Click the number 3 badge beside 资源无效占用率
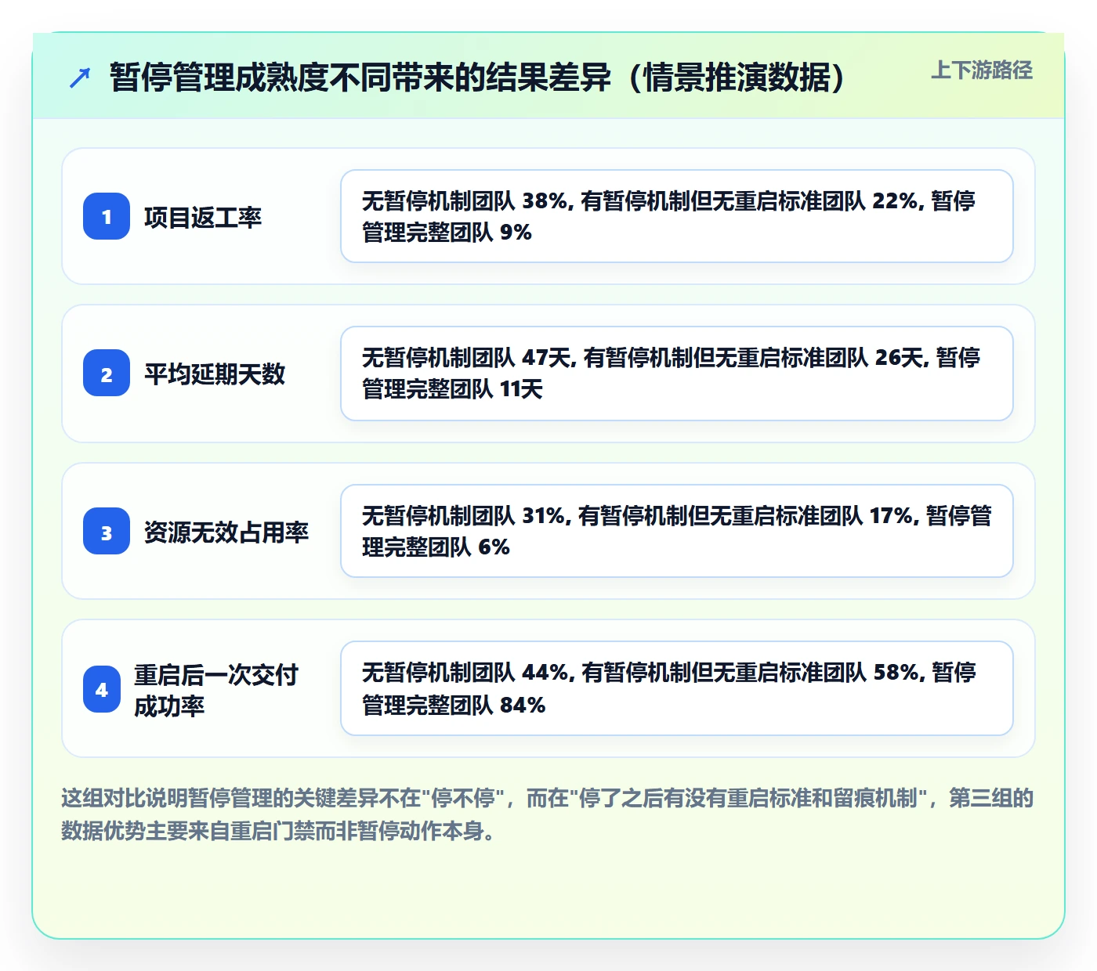 click(107, 531)
